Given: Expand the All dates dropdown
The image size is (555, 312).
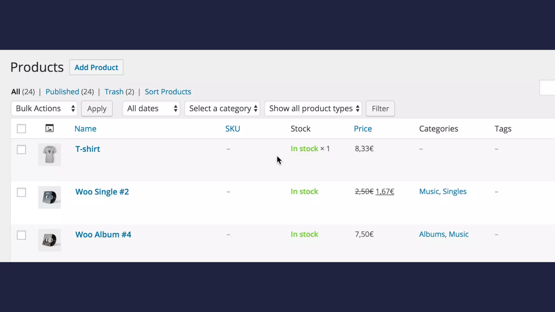Looking at the screenshot, I should [x=151, y=109].
